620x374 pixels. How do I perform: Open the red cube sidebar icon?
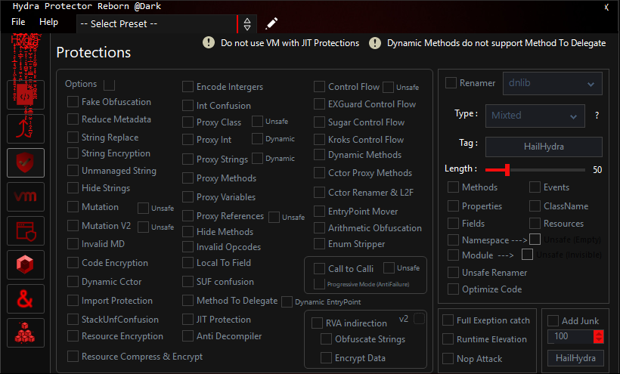[x=25, y=265]
